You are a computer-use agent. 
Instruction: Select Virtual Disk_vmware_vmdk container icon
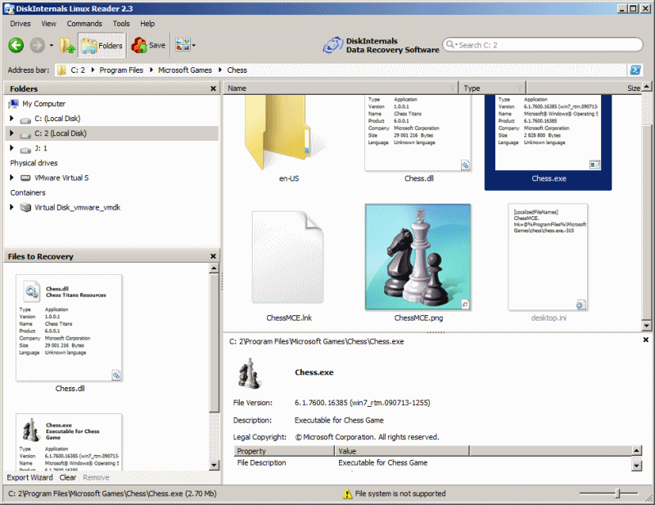coord(25,207)
